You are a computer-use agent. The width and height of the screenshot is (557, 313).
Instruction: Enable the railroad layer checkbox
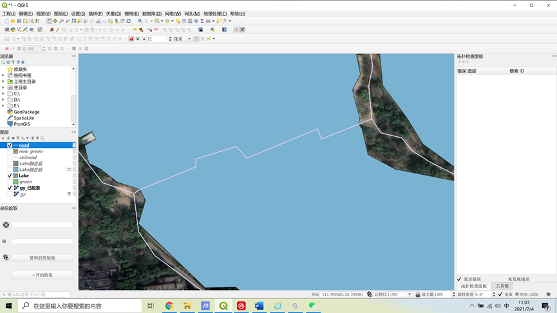[10, 157]
